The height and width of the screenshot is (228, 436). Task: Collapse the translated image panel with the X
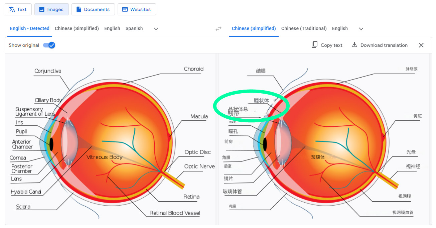[421, 45]
